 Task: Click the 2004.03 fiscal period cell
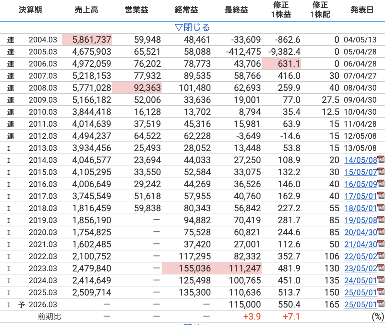(42, 40)
